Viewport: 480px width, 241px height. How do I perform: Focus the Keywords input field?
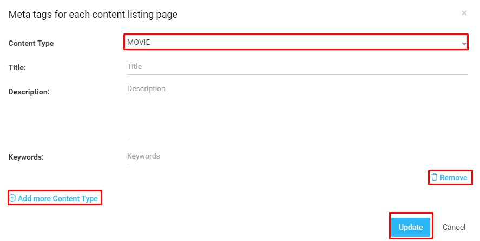click(x=297, y=156)
